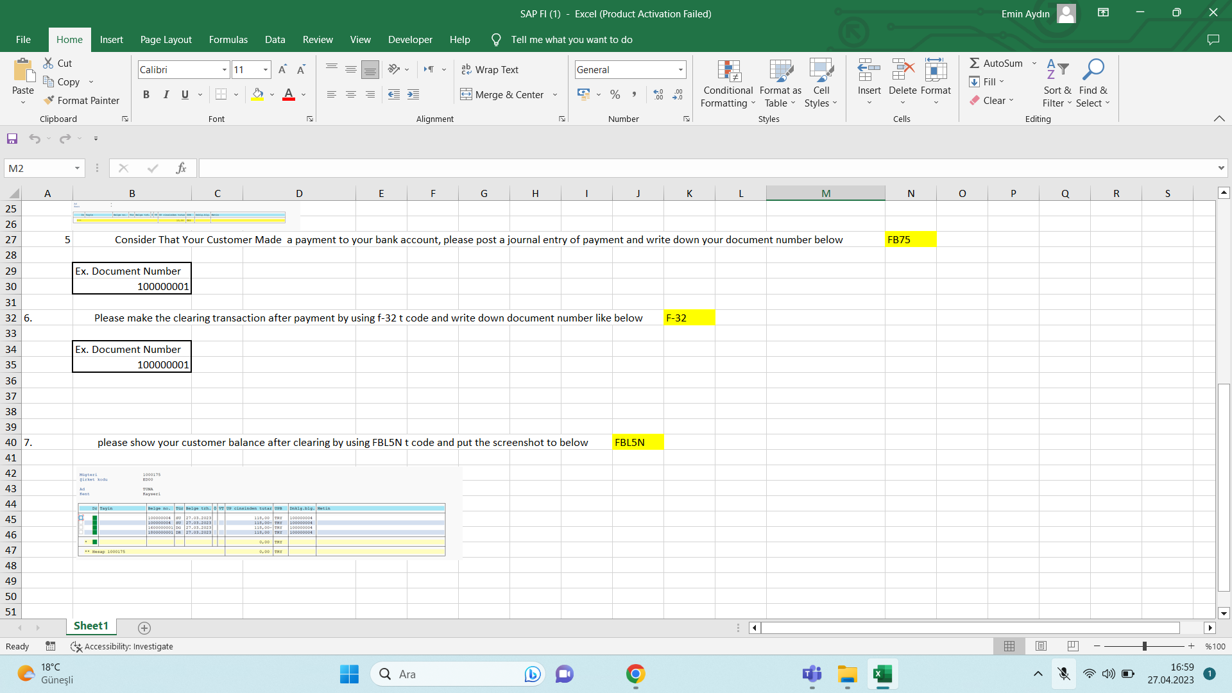Open the File menu

23,40
